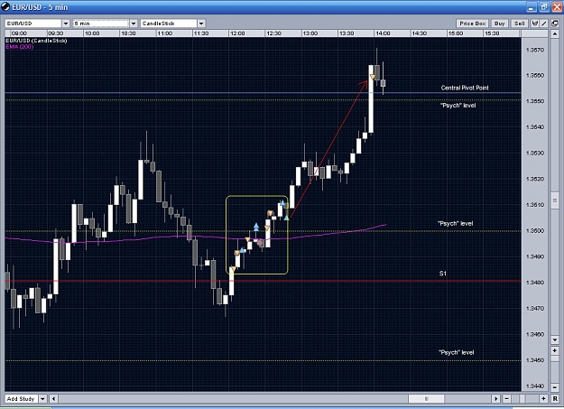Restore down the EUR/USD chart window
Viewport: 564px width, 409px height.
coord(544,7)
